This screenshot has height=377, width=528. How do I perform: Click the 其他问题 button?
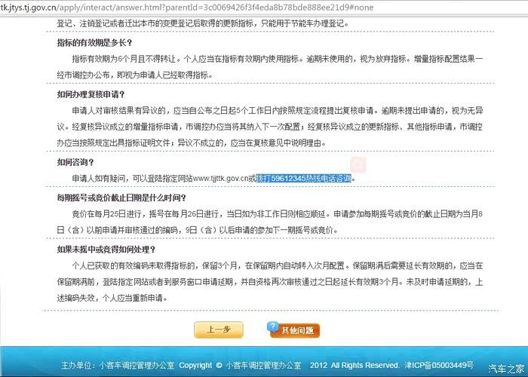(295, 329)
